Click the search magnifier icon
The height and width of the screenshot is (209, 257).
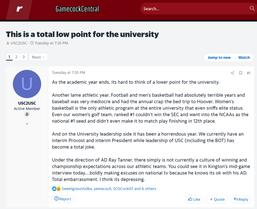pyautogui.click(x=252, y=9)
